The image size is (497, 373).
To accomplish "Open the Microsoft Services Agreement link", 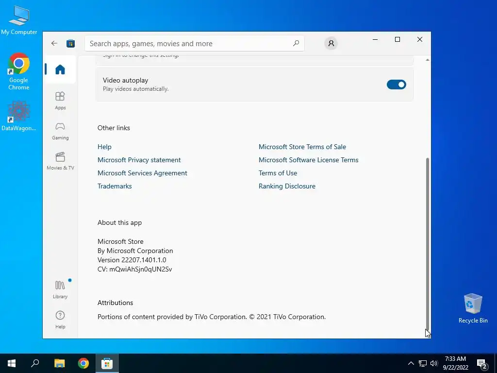I will (142, 173).
